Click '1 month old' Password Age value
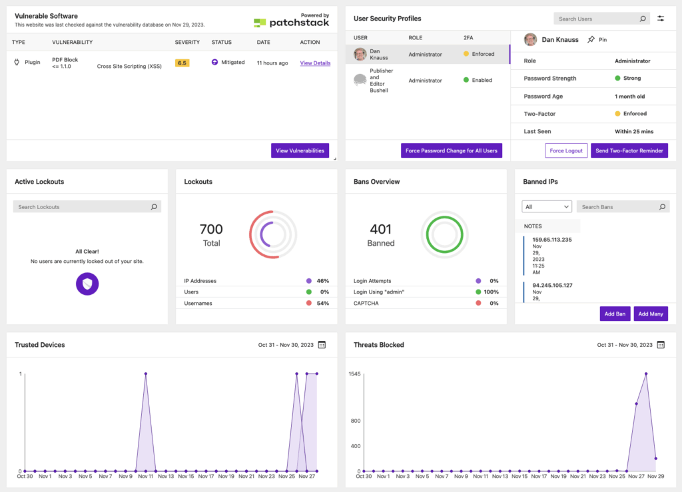682x492 pixels. (x=630, y=97)
